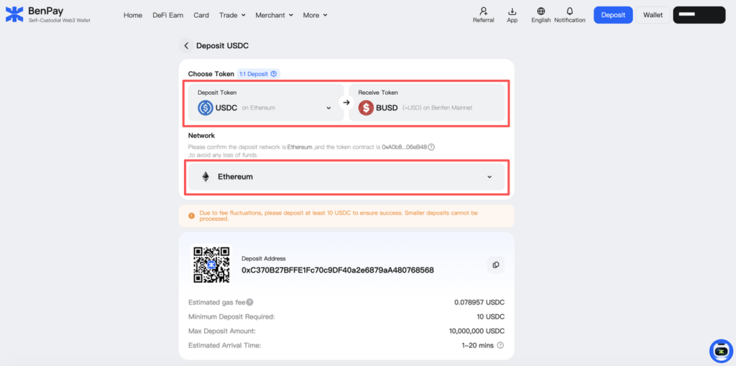Open the More menu
The height and width of the screenshot is (366, 736).
coord(315,15)
